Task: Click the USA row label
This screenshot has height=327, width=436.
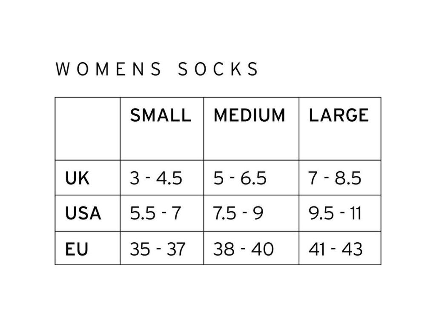Action: coord(83,213)
